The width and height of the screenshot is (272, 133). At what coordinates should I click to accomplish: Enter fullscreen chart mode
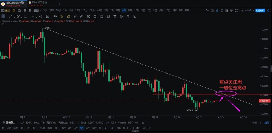[x=236, y=10]
